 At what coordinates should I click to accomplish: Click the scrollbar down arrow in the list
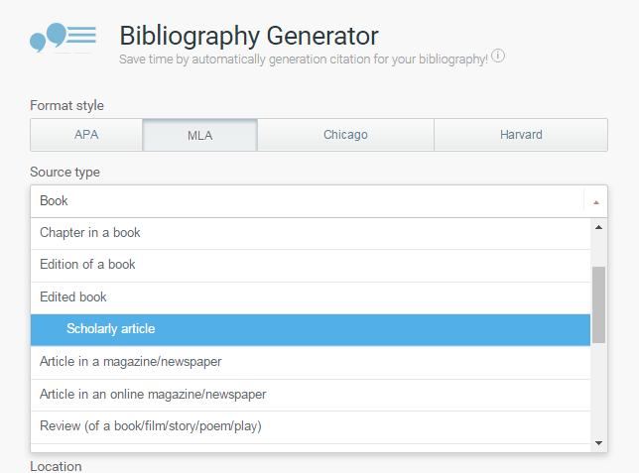(598, 443)
